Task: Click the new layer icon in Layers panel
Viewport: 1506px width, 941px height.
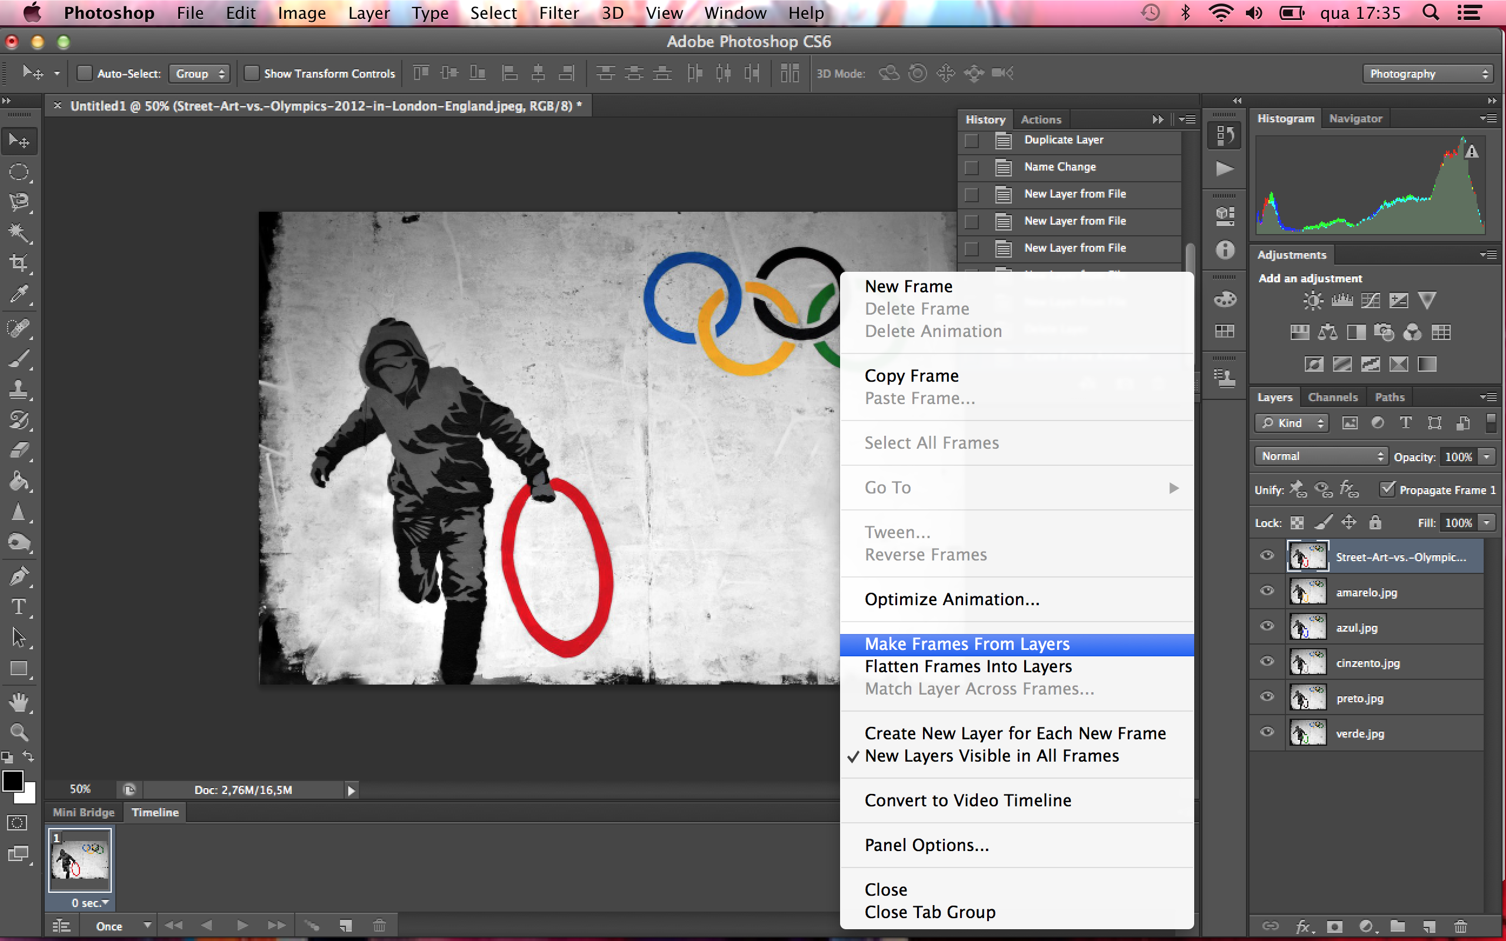Action: tap(1429, 926)
